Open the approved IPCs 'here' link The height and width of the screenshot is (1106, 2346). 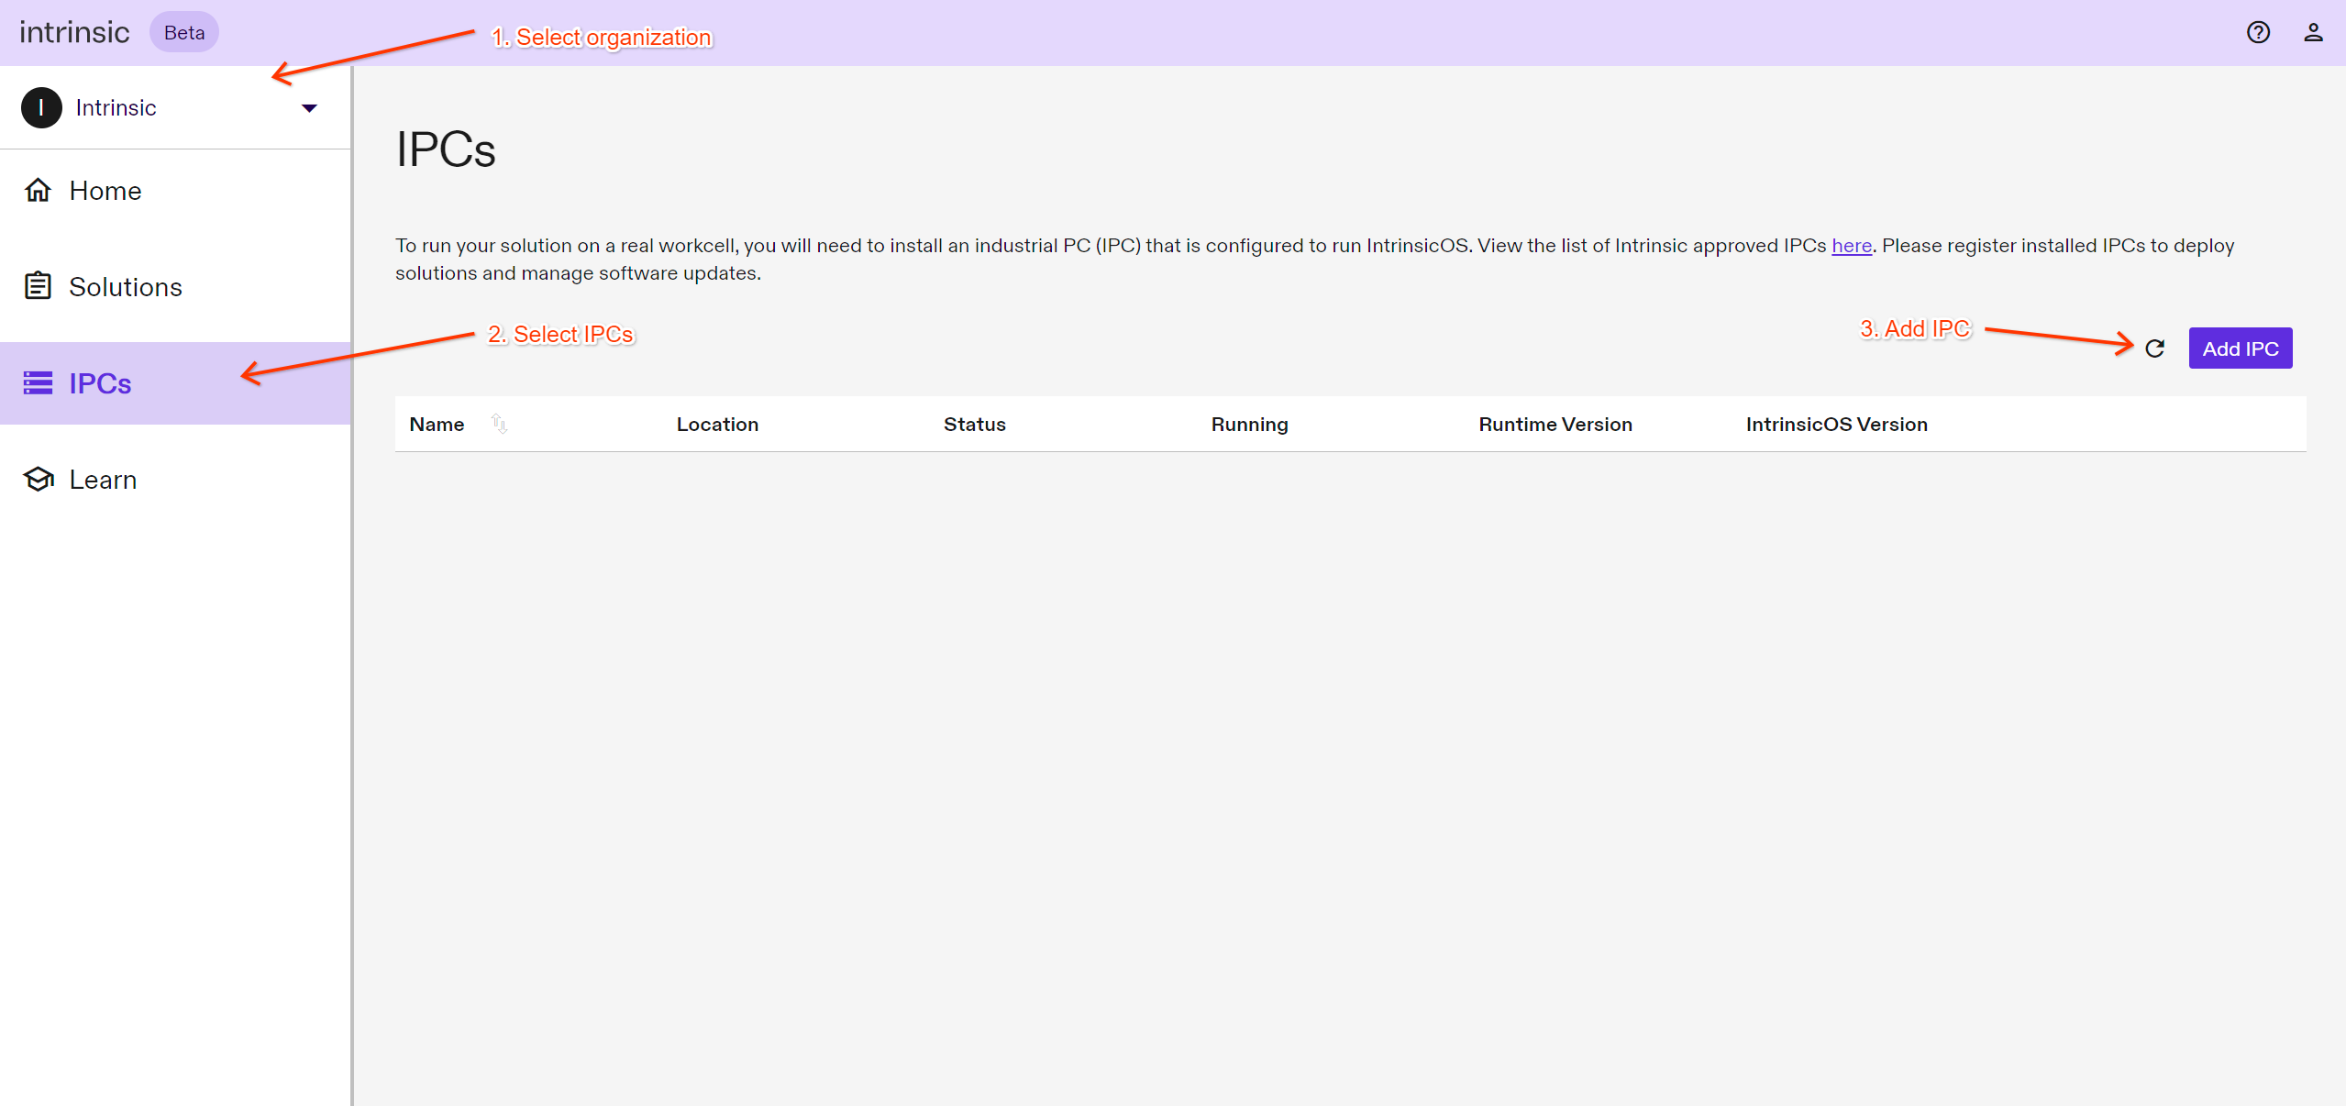[x=1851, y=246]
